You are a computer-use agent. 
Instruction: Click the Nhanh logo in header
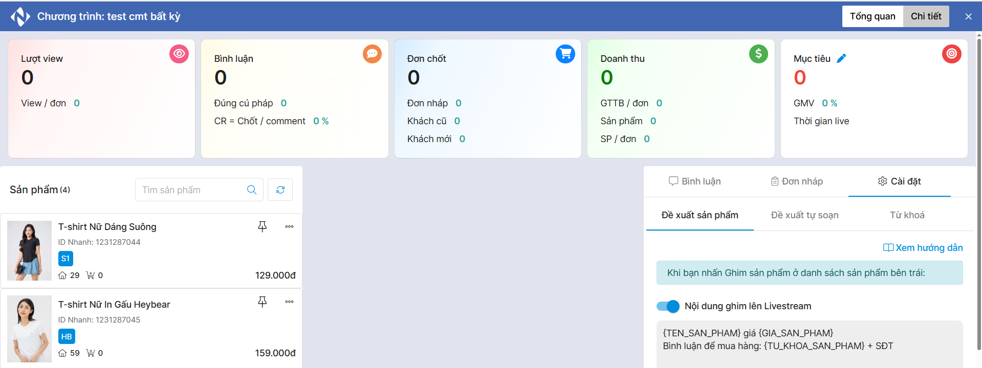tap(20, 16)
